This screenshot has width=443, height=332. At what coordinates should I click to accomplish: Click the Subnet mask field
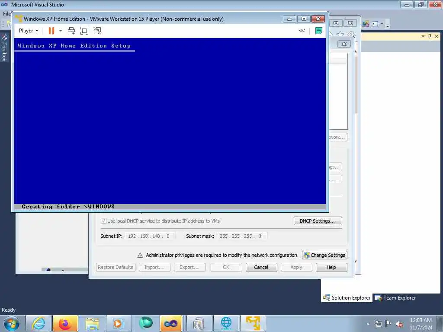click(241, 236)
